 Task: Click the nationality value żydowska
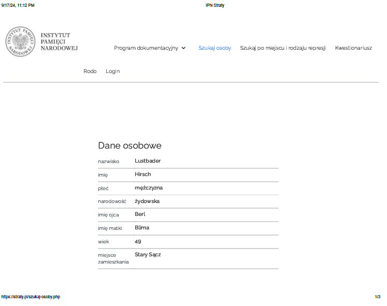point(147,201)
